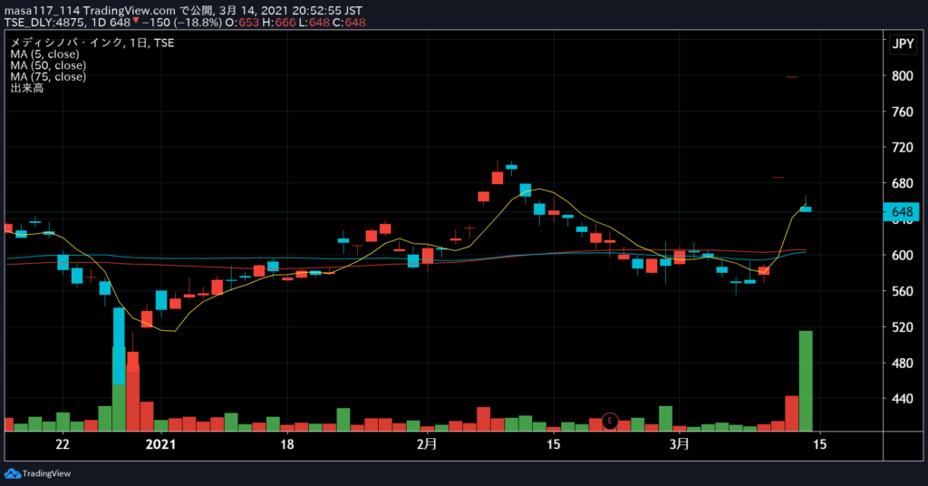Click the O:653 open value
This screenshot has width=928, height=486.
[242, 23]
